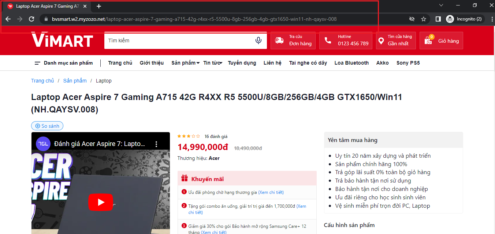Start voice search with microphone icon

click(258, 41)
